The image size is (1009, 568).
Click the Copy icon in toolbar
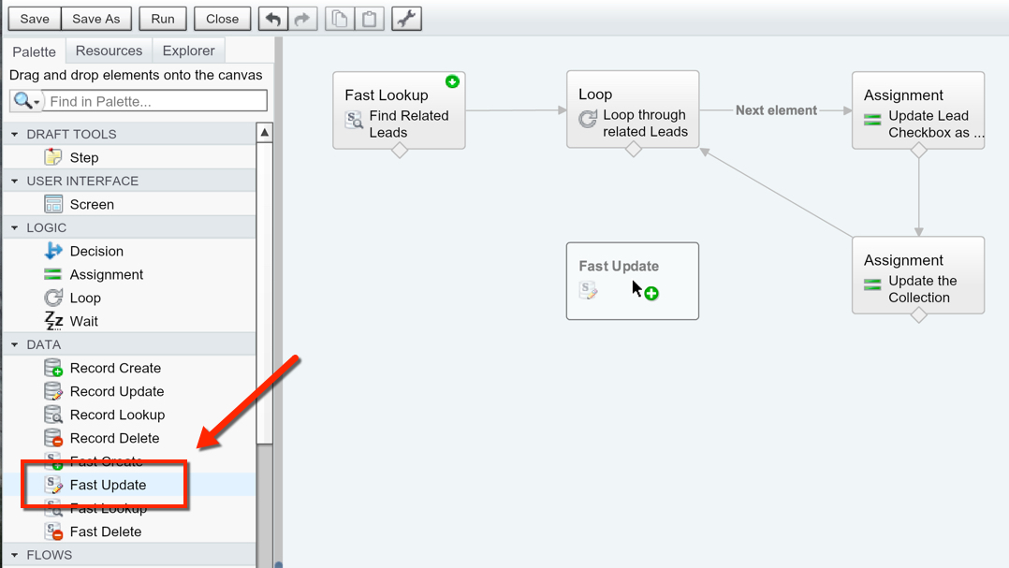click(340, 19)
